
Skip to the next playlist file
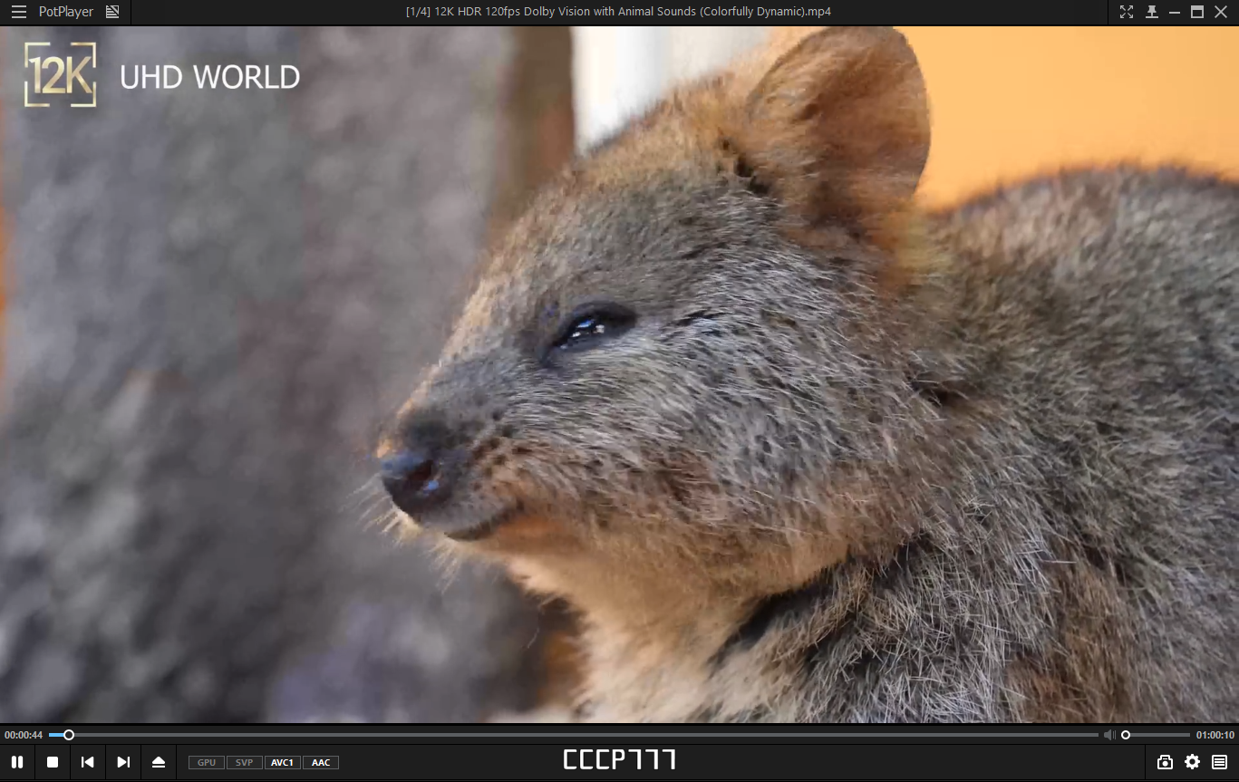[x=123, y=762]
